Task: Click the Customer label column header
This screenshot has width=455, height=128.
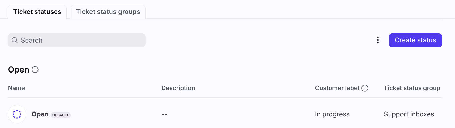Action: tap(337, 88)
